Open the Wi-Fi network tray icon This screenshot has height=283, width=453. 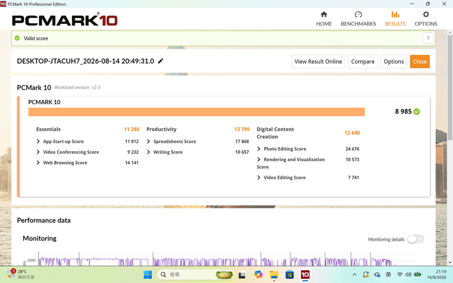(x=400, y=275)
